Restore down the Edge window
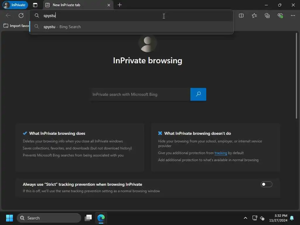The image size is (300, 225). [x=279, y=5]
